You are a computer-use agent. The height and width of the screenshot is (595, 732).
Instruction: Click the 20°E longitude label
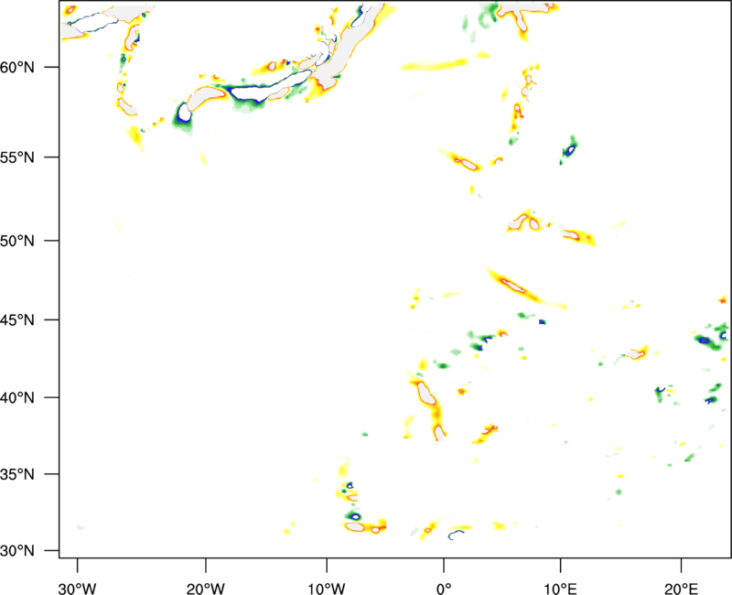click(x=681, y=589)
